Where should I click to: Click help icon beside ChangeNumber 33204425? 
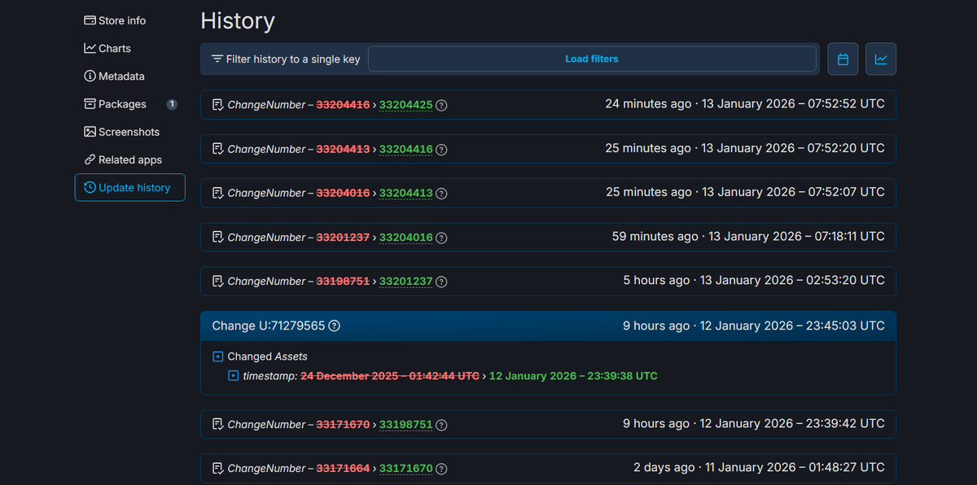click(x=441, y=105)
